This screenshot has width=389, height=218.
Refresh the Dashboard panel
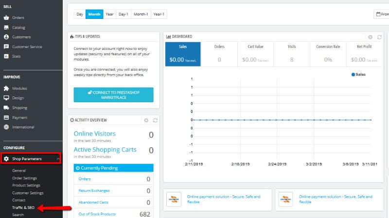379,37
